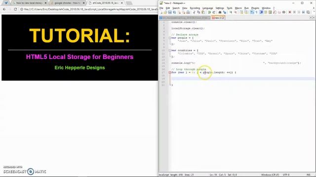Image resolution: width=316 pixels, height=177 pixels.
Task: Click the Open file icon in Notepad++
Action: pyautogui.click(x=165, y=12)
